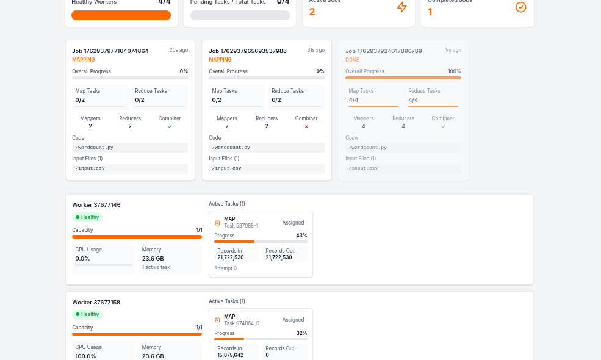The width and height of the screenshot is (601, 360).
Task: Click Worker 37677146 capacity bar
Action: pyautogui.click(x=137, y=237)
